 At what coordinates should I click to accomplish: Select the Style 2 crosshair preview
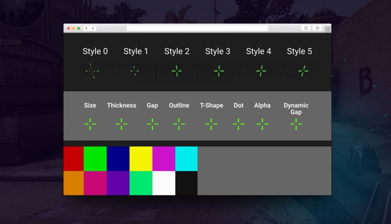[x=177, y=71]
